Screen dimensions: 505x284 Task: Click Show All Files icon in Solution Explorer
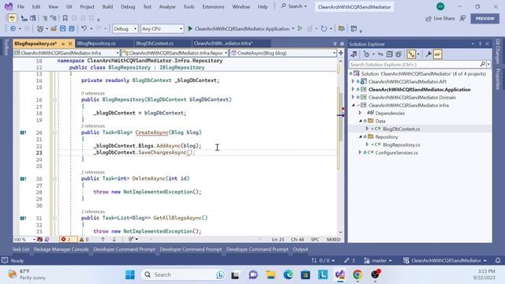point(398,54)
